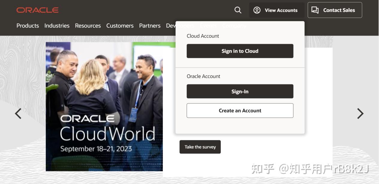The image size is (379, 184).
Task: Click the chat bubble icon in Contact Sales
Action: coord(315,10)
